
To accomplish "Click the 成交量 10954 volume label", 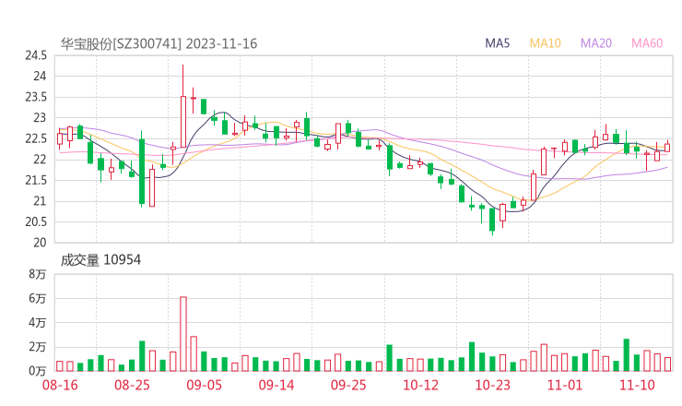I will 100,260.
